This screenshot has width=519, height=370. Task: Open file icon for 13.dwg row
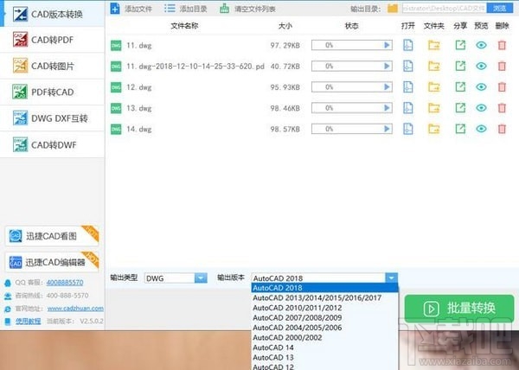407,108
